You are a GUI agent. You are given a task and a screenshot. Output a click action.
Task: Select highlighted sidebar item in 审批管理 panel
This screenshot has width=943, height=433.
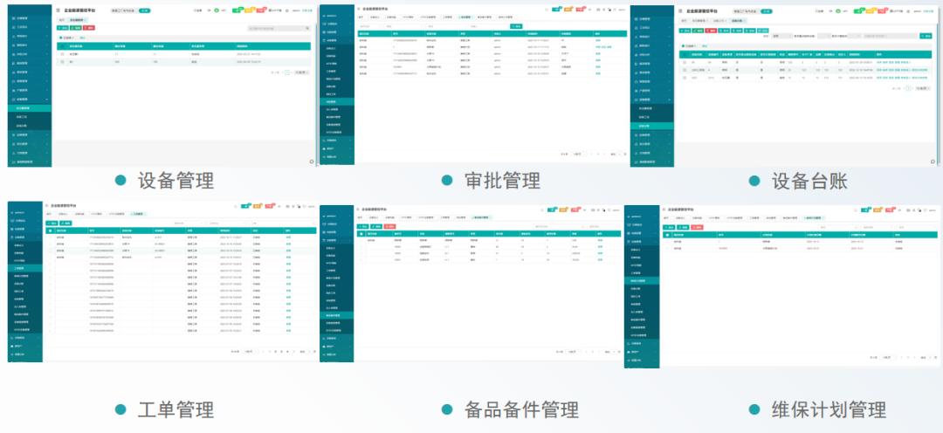[337, 101]
